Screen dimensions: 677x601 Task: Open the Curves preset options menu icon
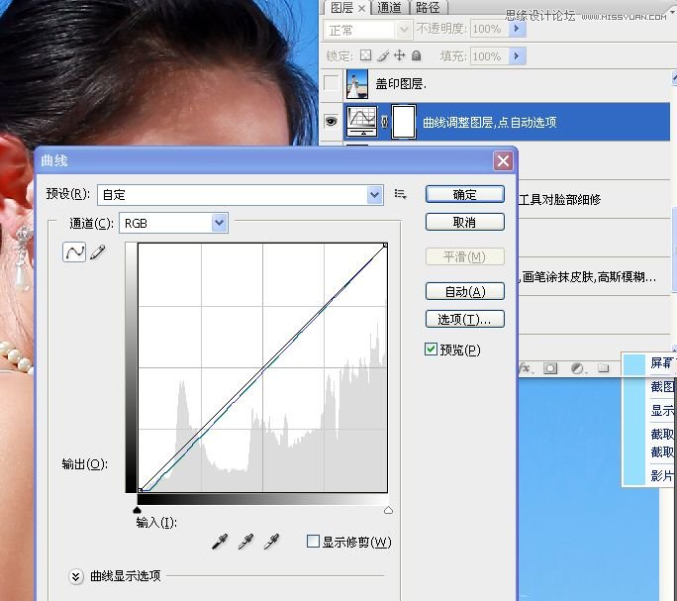(400, 194)
